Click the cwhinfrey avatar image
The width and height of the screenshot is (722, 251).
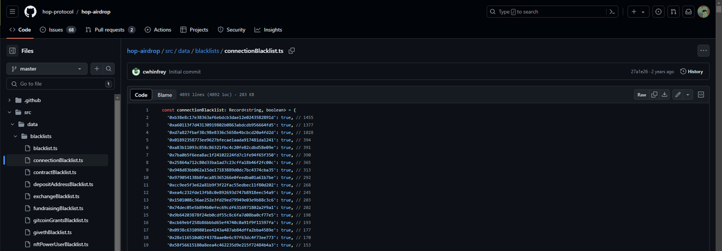[x=136, y=71]
